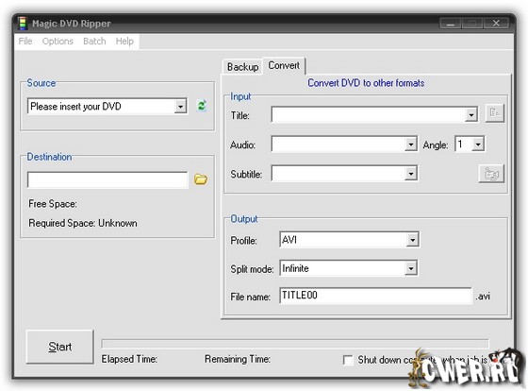Click the 'Free Space:' label

coord(53,204)
